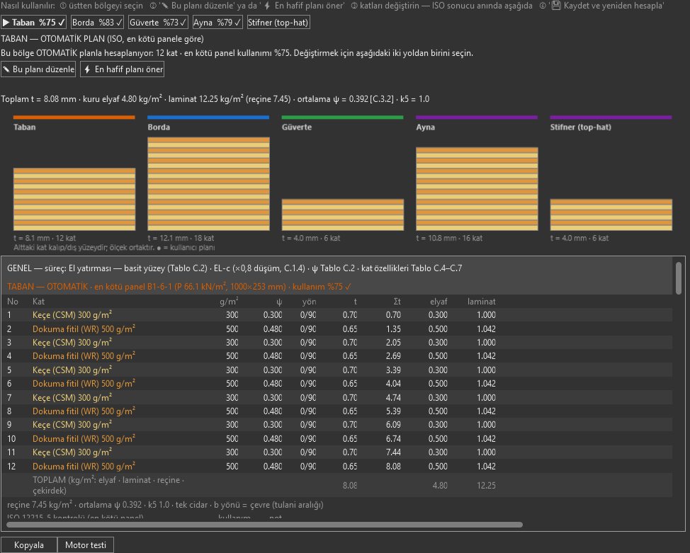
Task: Click 'En hafif planı öner' lightning button
Action: [123, 69]
